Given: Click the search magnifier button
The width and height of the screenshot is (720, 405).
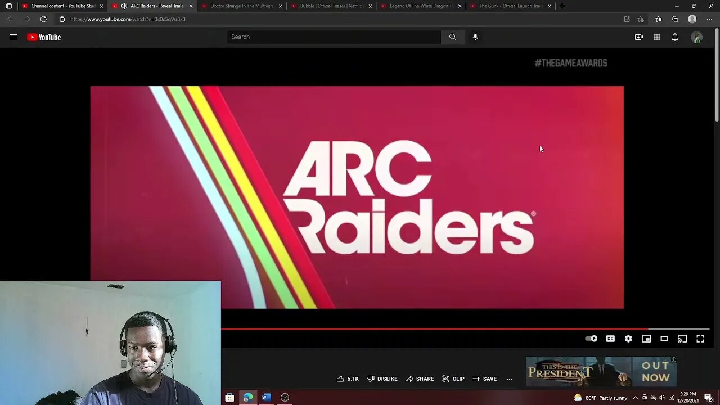Looking at the screenshot, I should pos(453,37).
